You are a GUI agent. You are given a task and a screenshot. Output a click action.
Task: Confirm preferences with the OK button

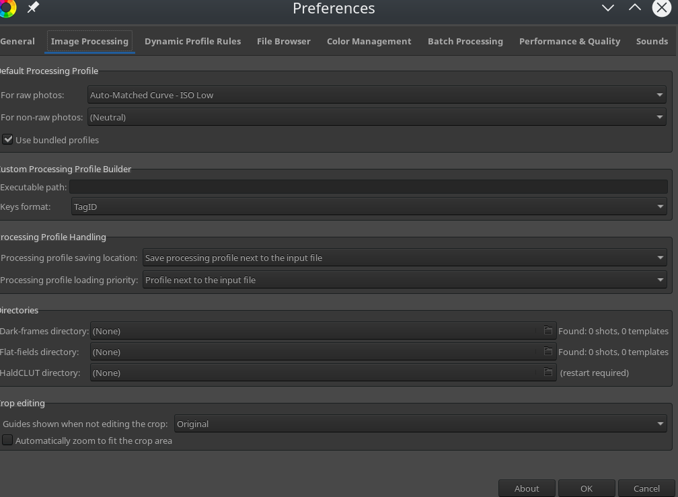[x=586, y=488]
